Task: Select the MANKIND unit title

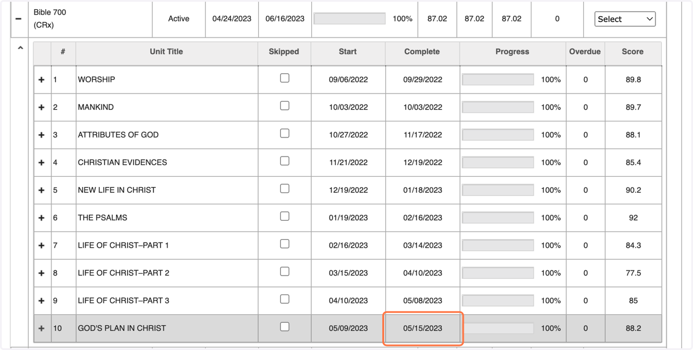Action: pyautogui.click(x=96, y=107)
